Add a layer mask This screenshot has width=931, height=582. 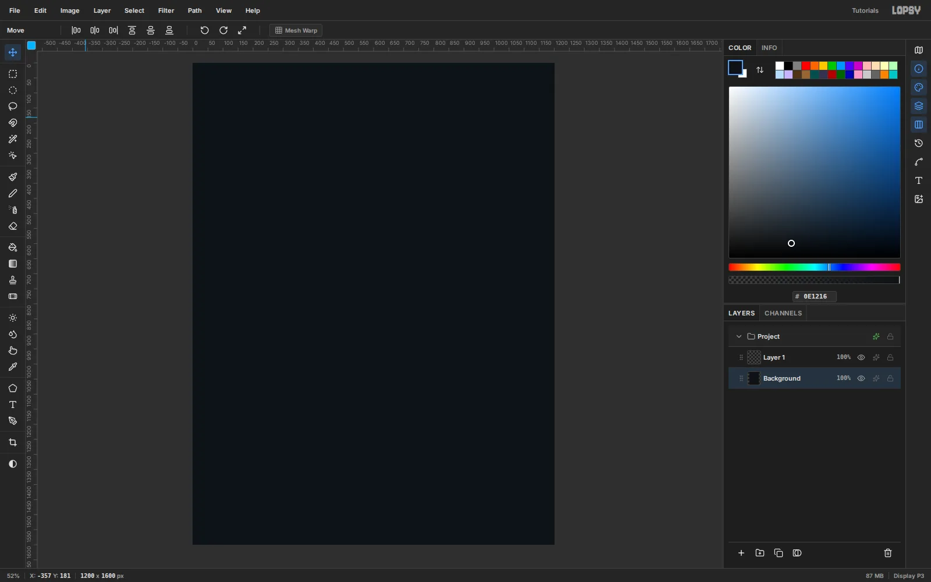point(797,553)
